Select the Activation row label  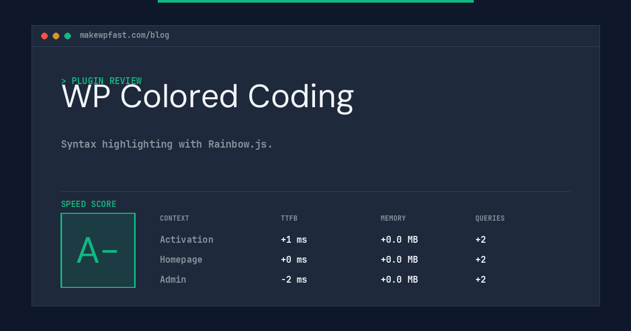coord(187,240)
